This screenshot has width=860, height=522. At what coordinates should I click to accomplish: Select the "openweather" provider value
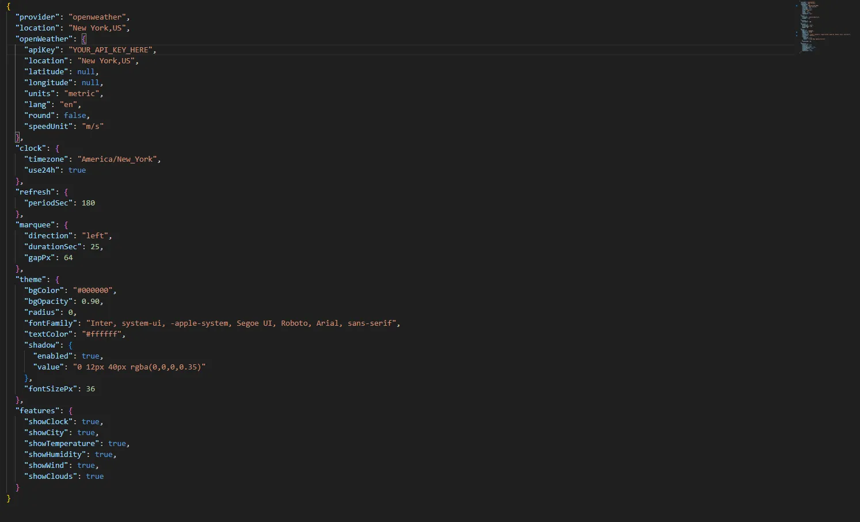(x=98, y=17)
